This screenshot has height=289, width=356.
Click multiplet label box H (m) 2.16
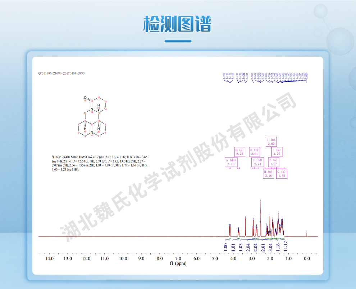[269, 174]
